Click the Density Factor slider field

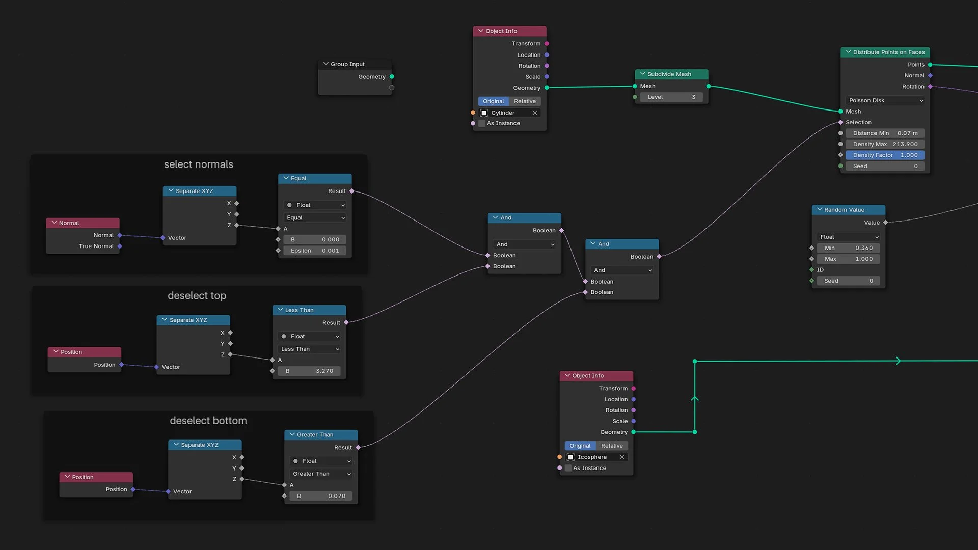coord(885,155)
